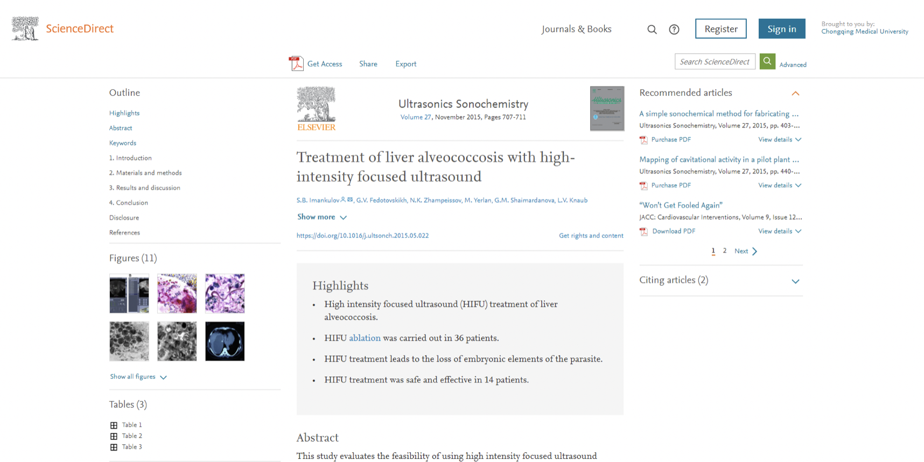
Task: Collapse the Recommended articles section
Action: (795, 93)
